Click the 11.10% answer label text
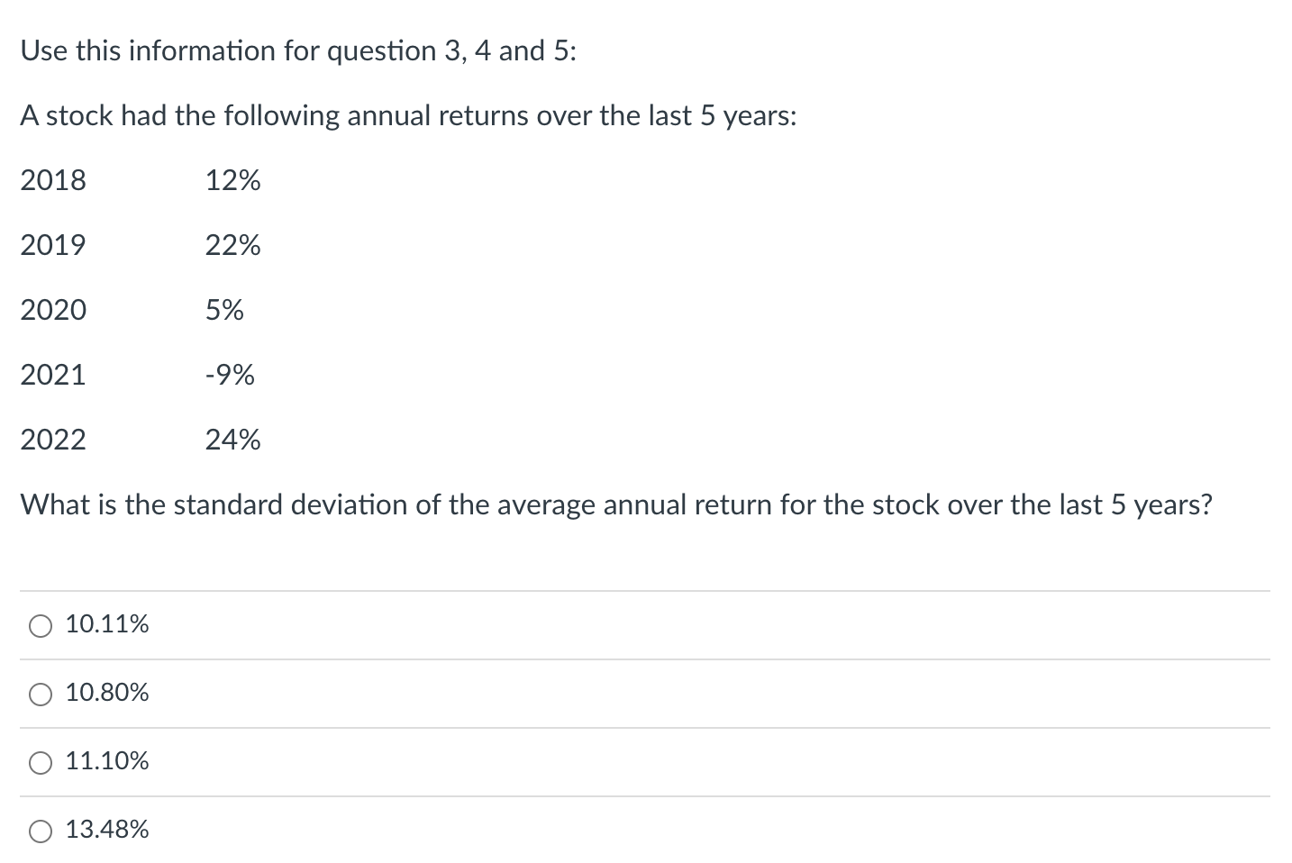This screenshot has width=1292, height=863. click(x=105, y=761)
